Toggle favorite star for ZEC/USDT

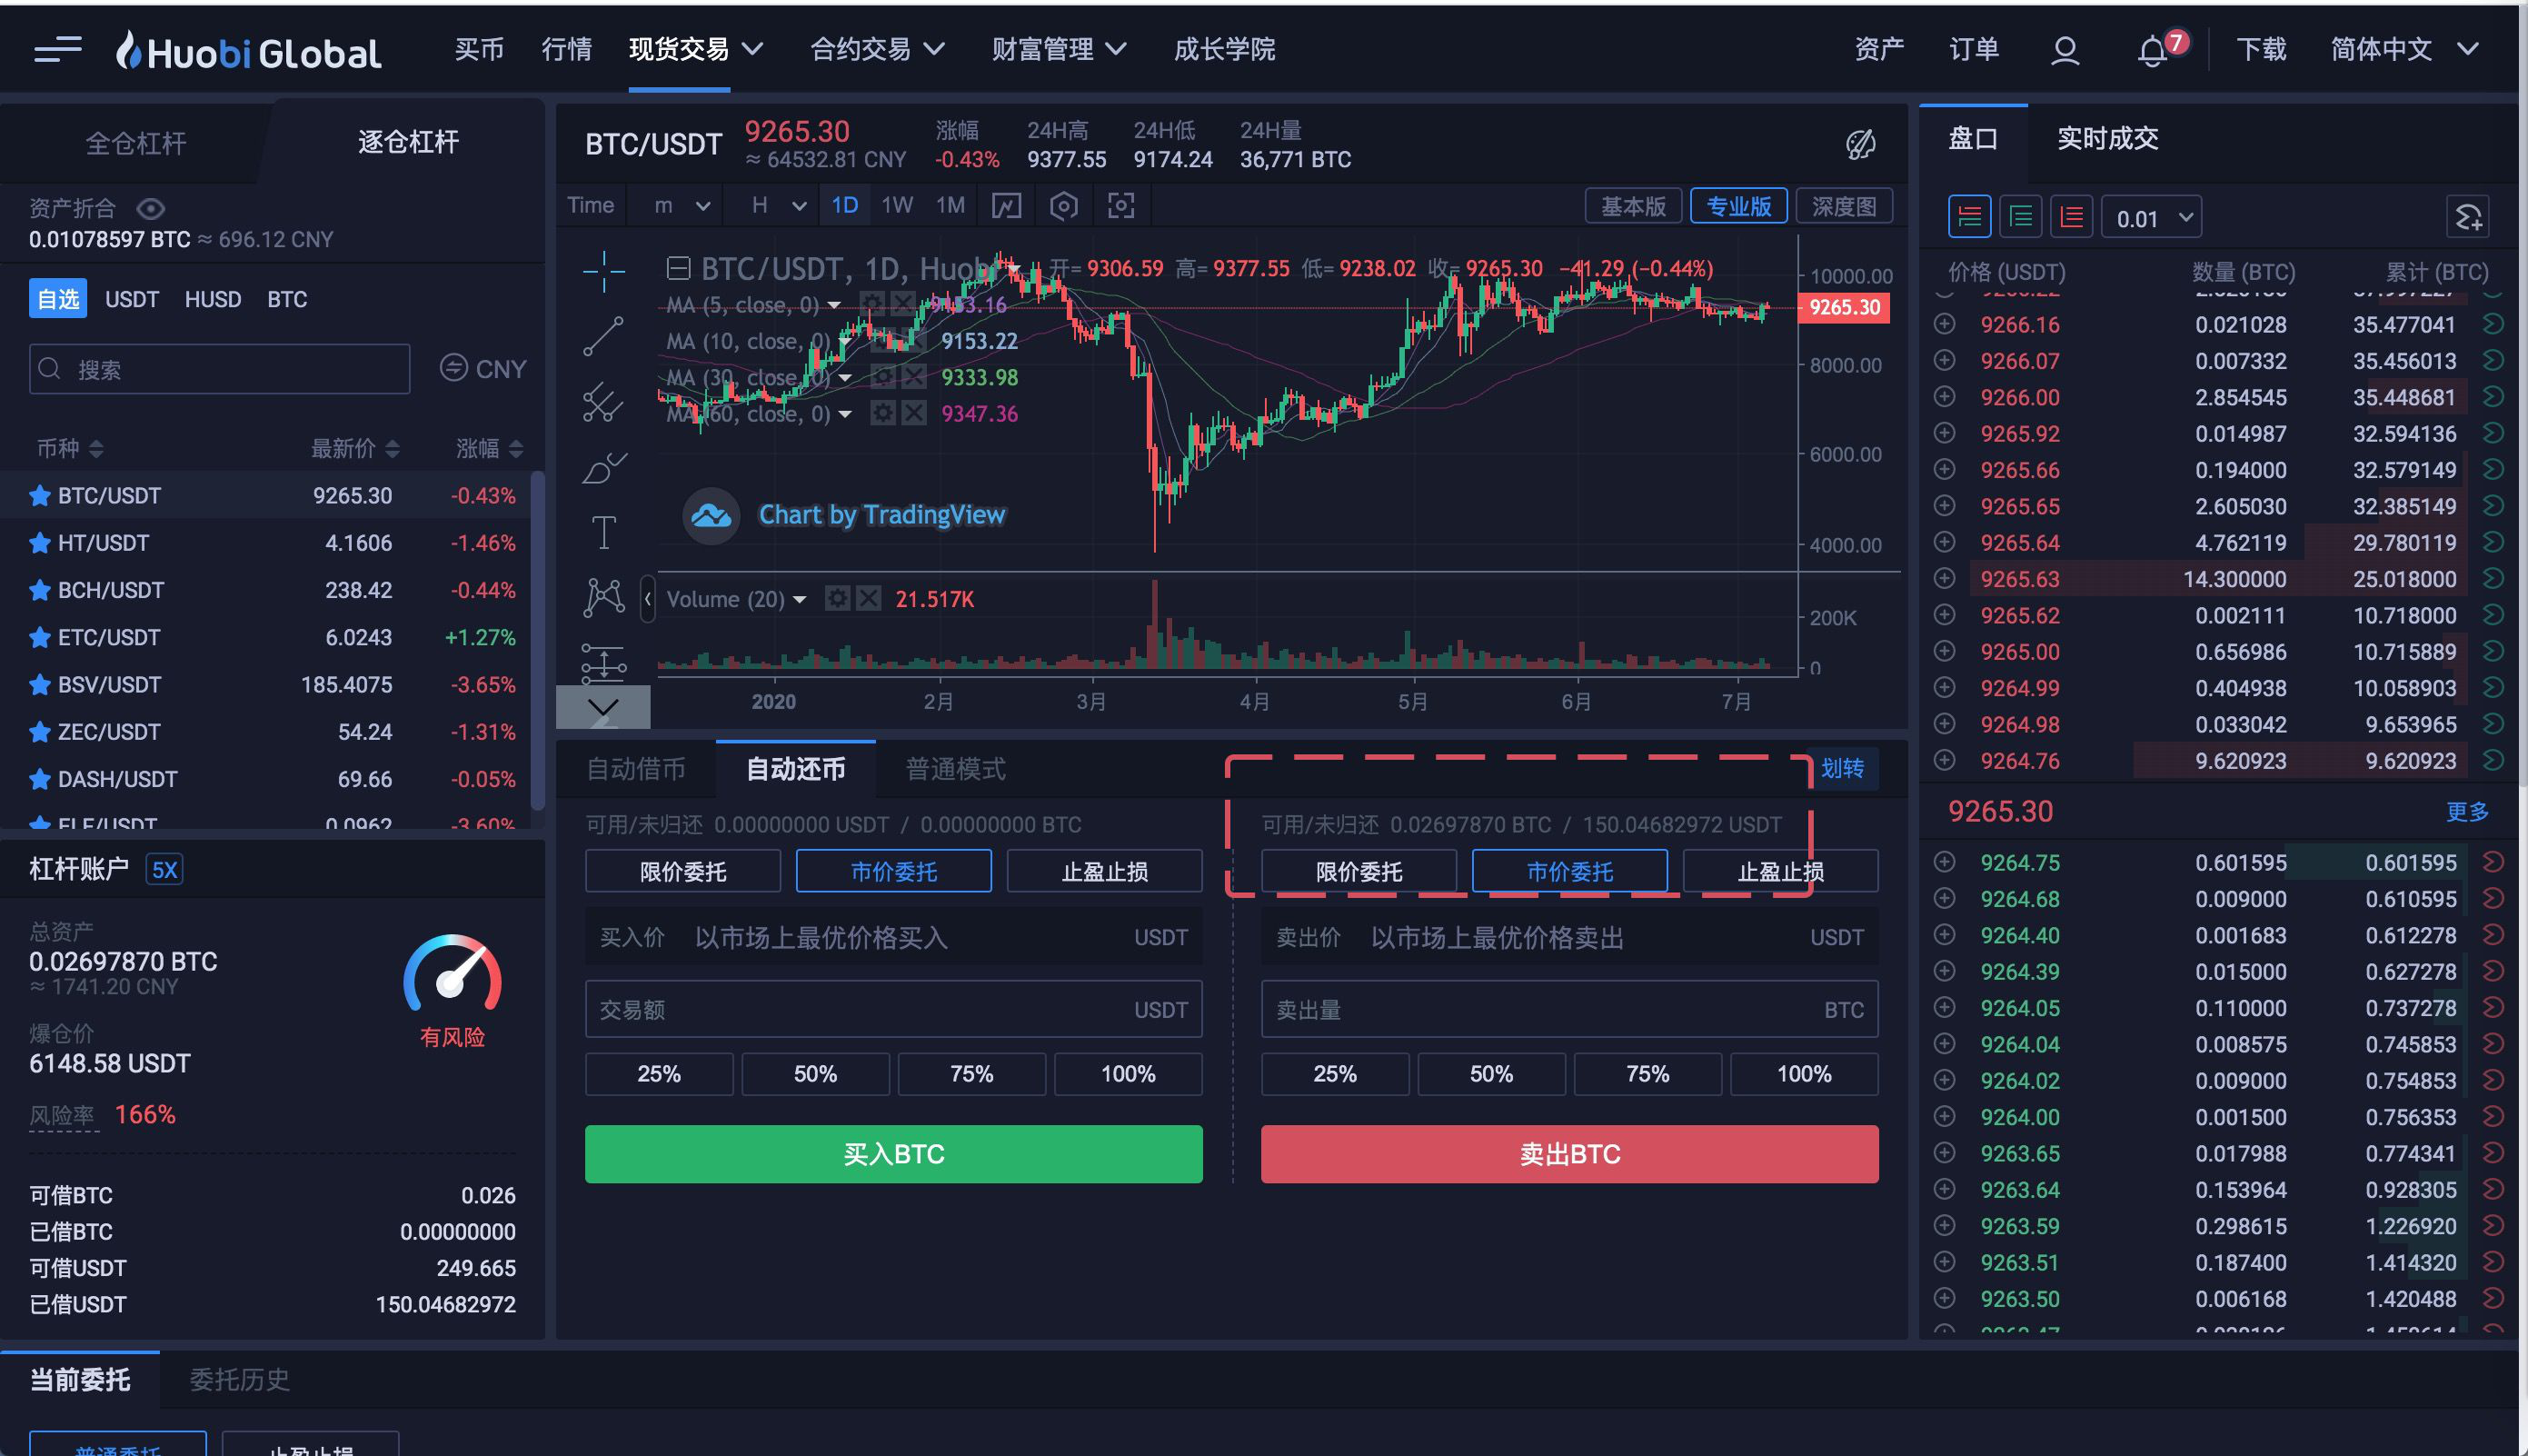[x=40, y=732]
